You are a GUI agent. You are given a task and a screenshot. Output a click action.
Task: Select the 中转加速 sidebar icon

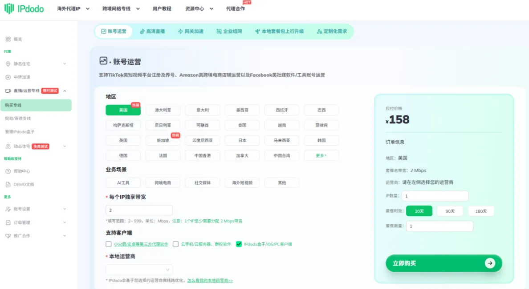pos(8,77)
